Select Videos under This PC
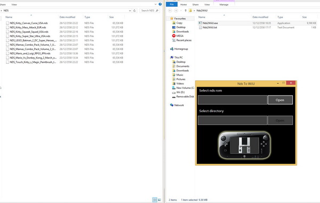Image resolution: width=320 pixels, height=203 pixels. click(180, 83)
